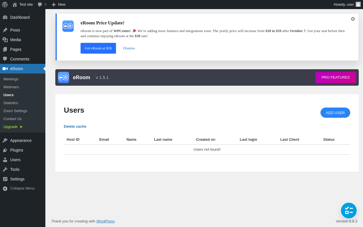Open the Plugins menu label
This screenshot has height=227, width=363.
(17, 150)
